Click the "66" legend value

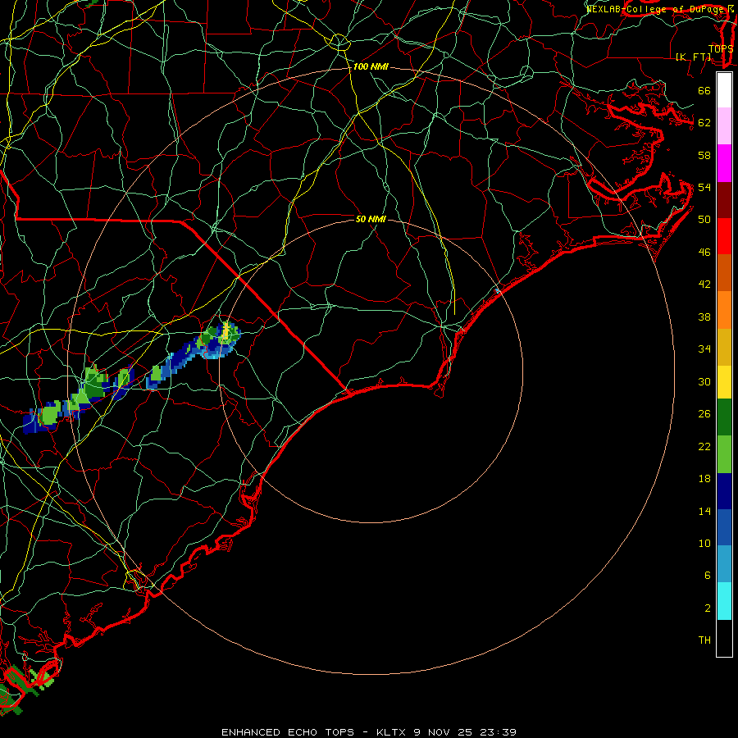[x=704, y=90]
